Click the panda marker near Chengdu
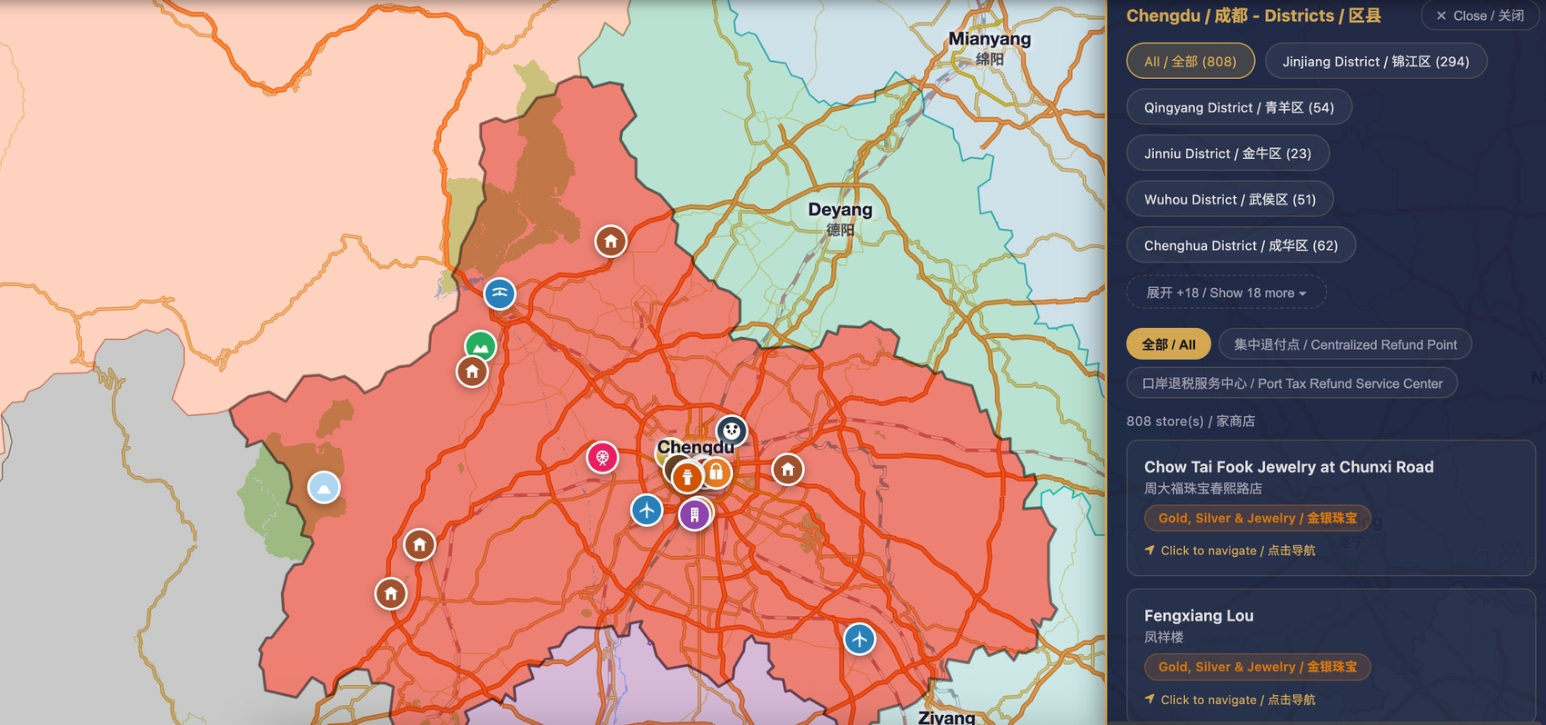 coord(732,431)
